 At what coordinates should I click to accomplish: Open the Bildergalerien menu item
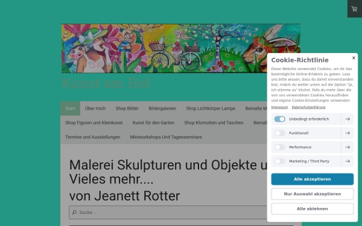point(162,108)
